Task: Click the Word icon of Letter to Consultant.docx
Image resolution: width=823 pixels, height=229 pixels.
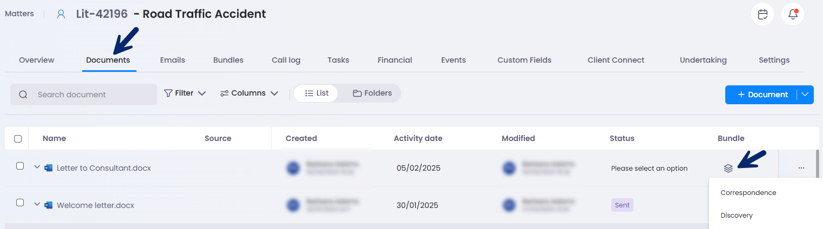Action: point(49,168)
